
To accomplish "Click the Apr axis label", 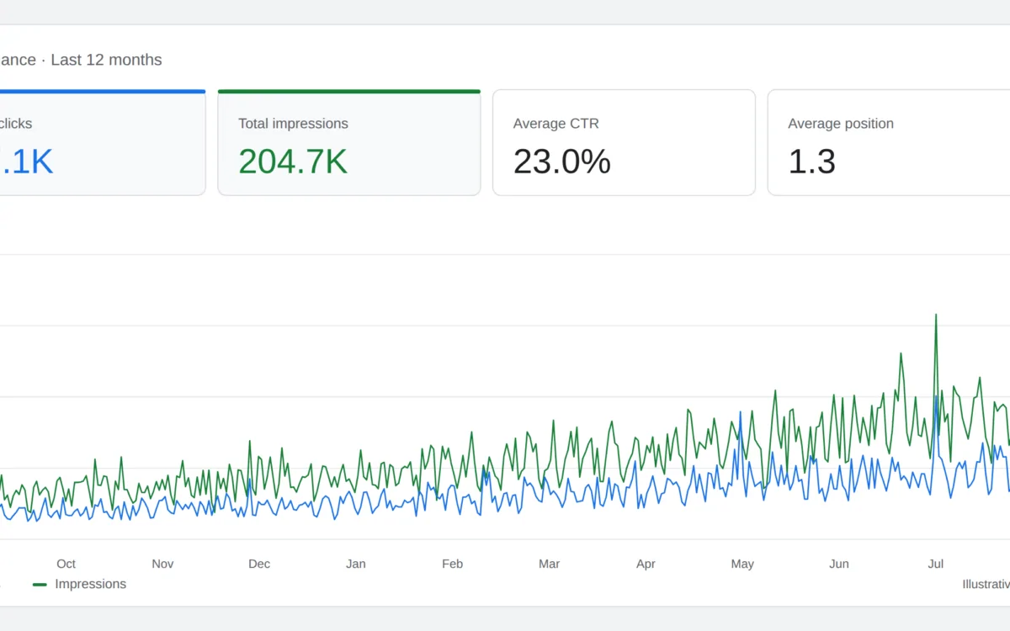I will (646, 564).
